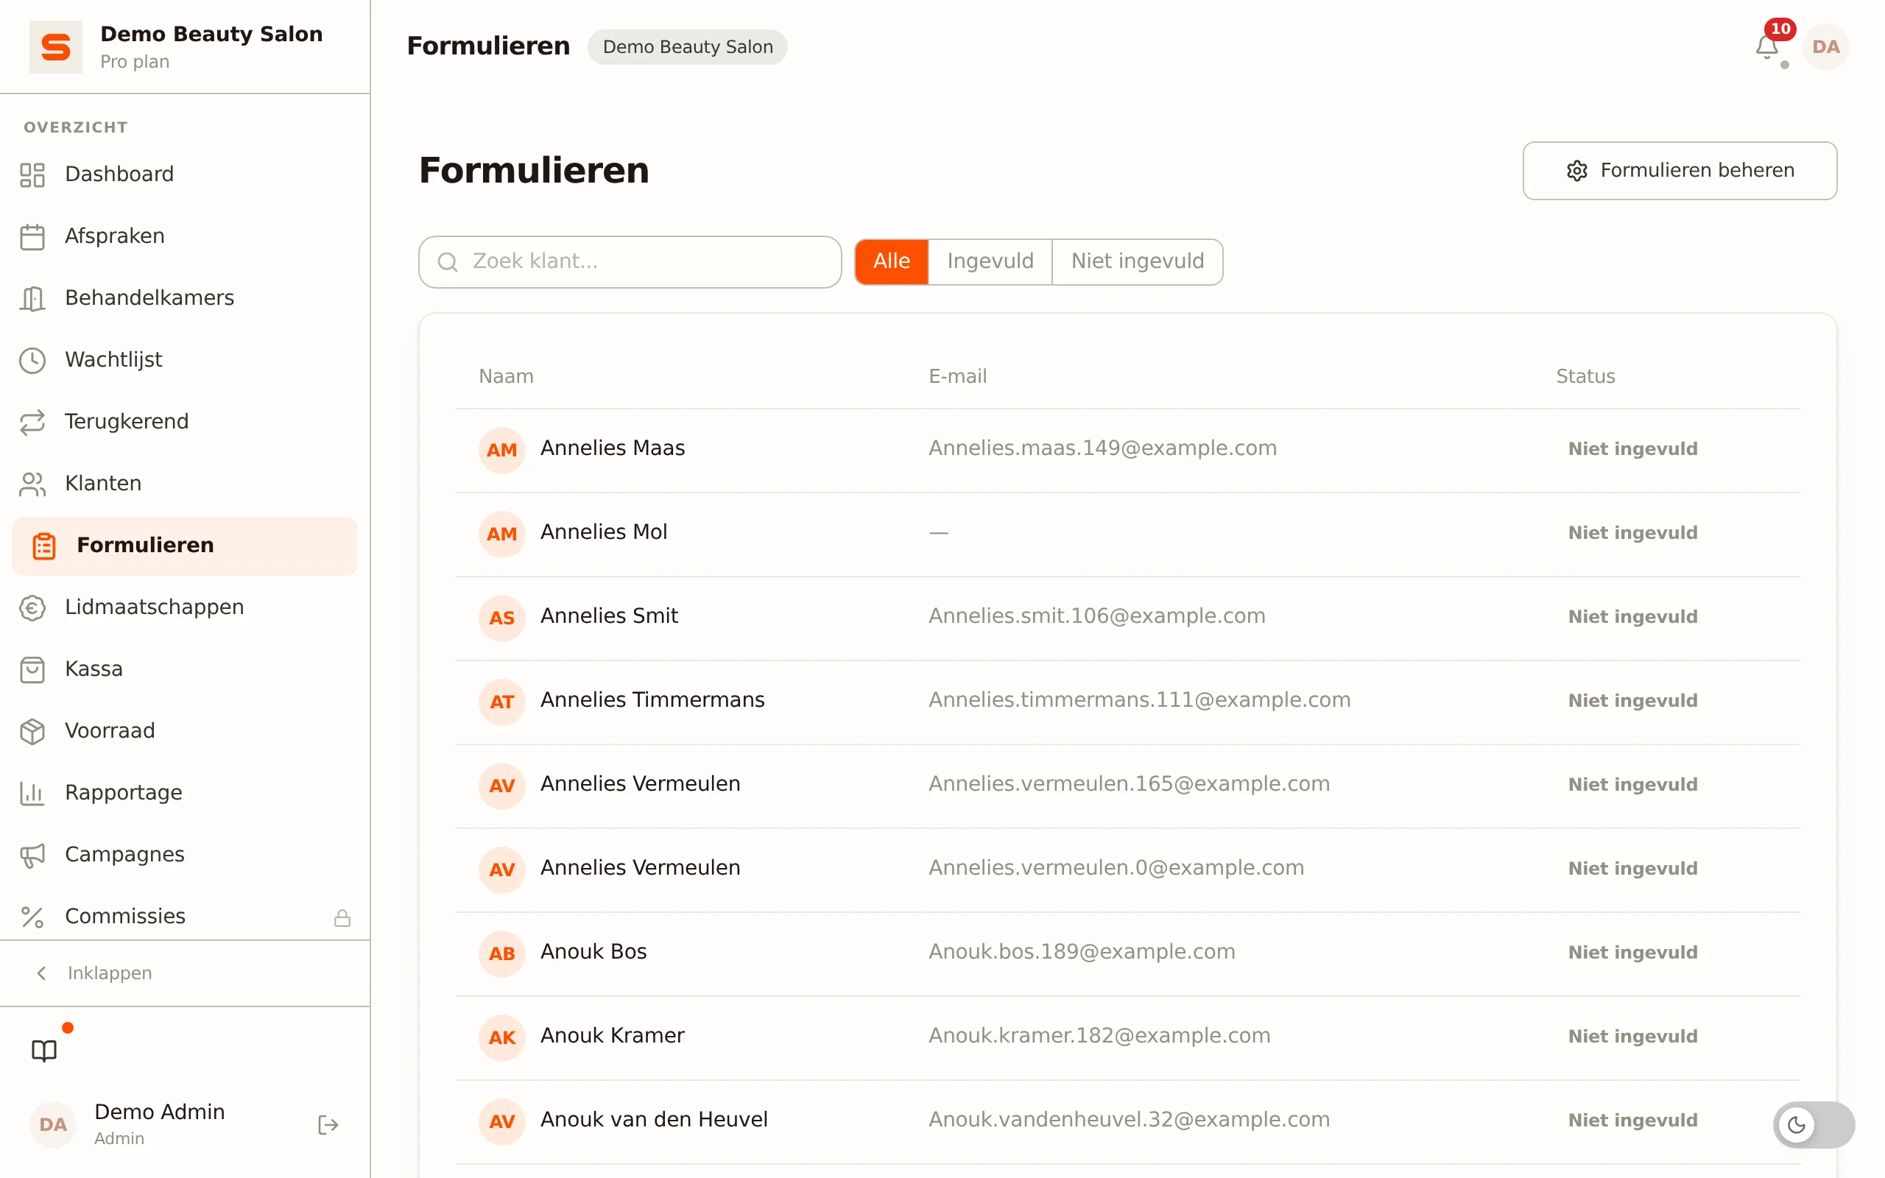Click Annelies Smit AS avatar
This screenshot has height=1178, width=1885.
pos(501,618)
